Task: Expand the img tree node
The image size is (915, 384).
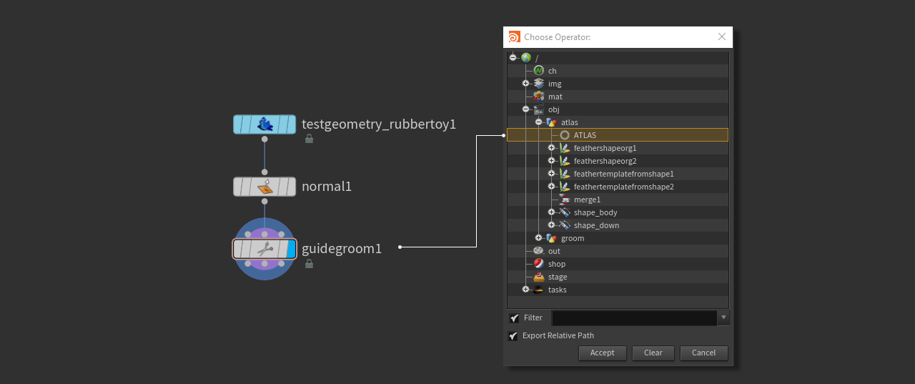Action: (x=526, y=84)
